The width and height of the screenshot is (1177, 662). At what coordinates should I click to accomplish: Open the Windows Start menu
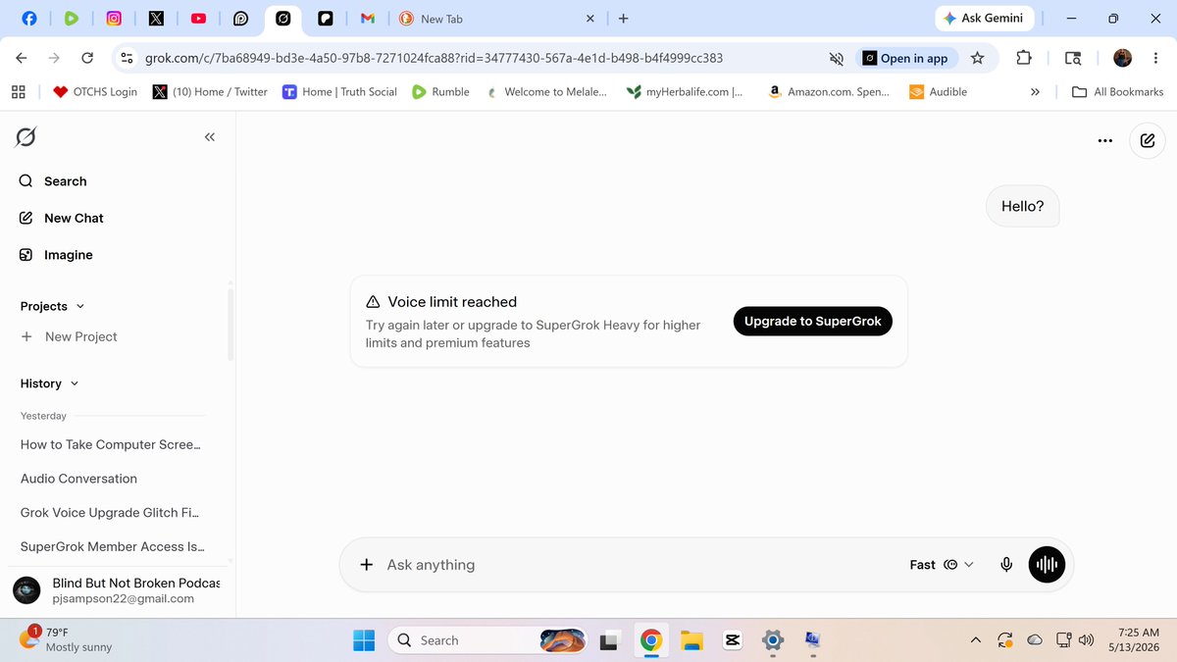(364, 640)
